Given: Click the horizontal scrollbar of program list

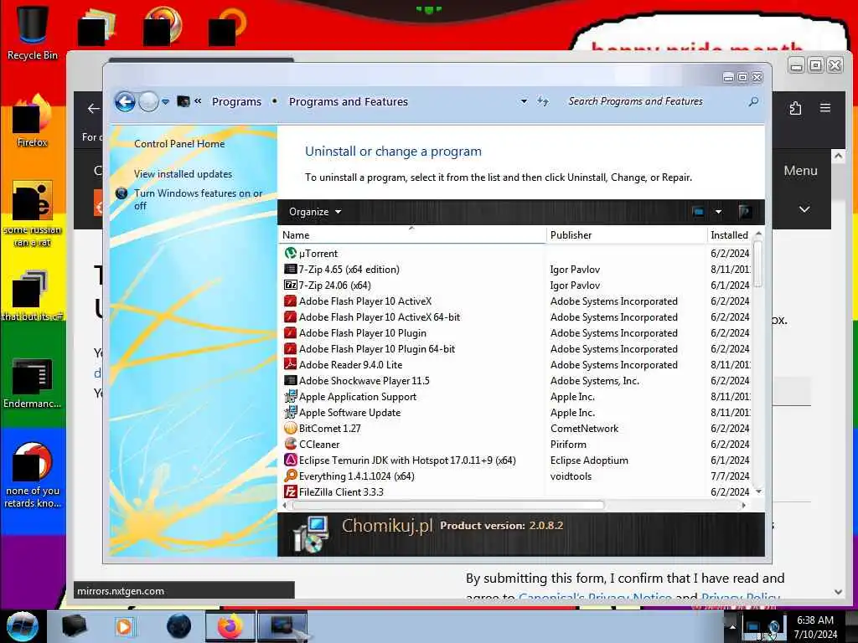Looking at the screenshot, I should [x=449, y=505].
